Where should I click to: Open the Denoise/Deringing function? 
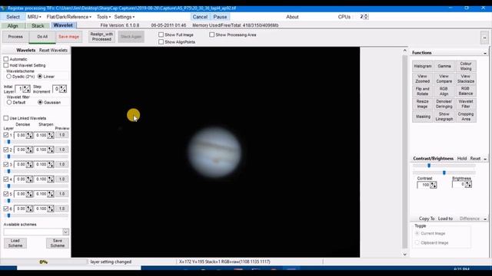[x=444, y=104]
